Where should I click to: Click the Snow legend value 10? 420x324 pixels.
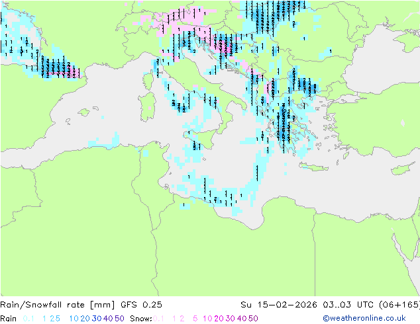(207, 319)
